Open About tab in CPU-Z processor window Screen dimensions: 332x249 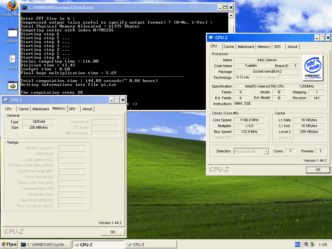pos(292,47)
